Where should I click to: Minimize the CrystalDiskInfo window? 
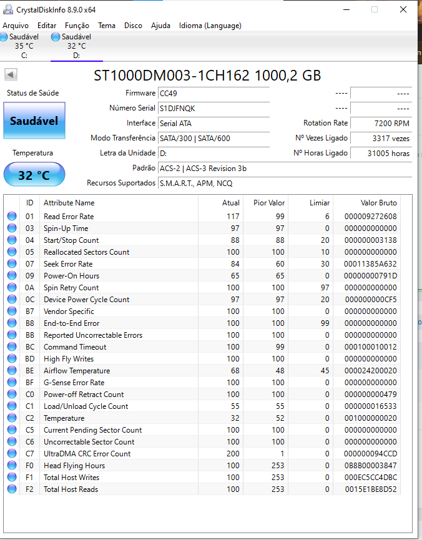coord(346,9)
